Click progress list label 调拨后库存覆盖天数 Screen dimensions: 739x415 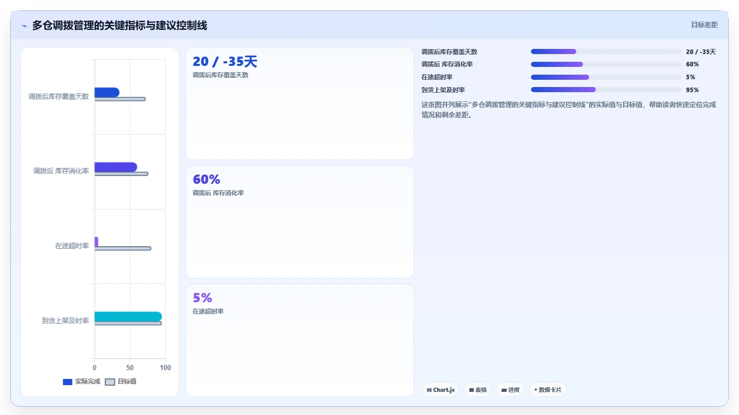tap(449, 52)
